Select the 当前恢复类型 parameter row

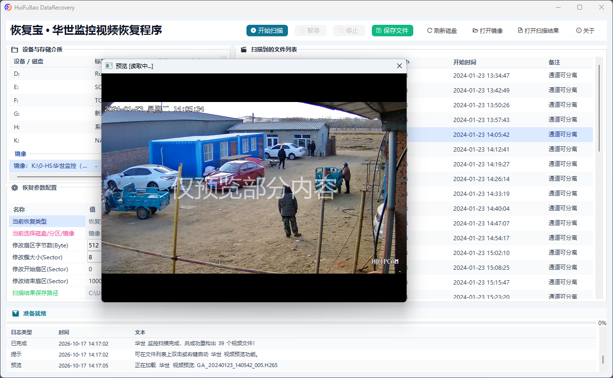coord(55,221)
